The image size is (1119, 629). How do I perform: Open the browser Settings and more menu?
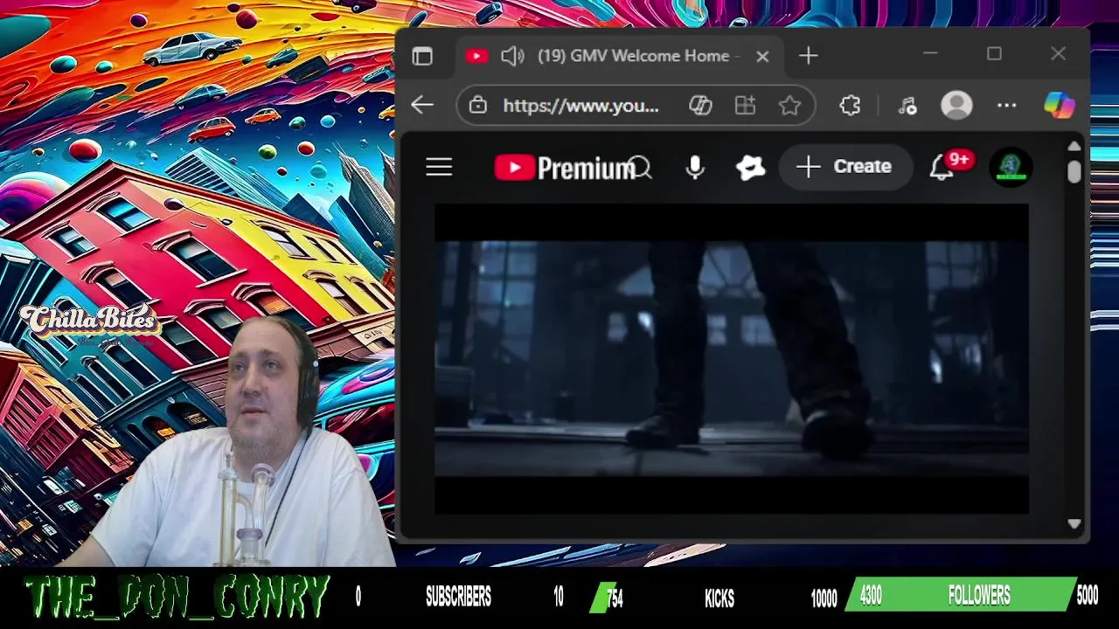(x=1007, y=106)
